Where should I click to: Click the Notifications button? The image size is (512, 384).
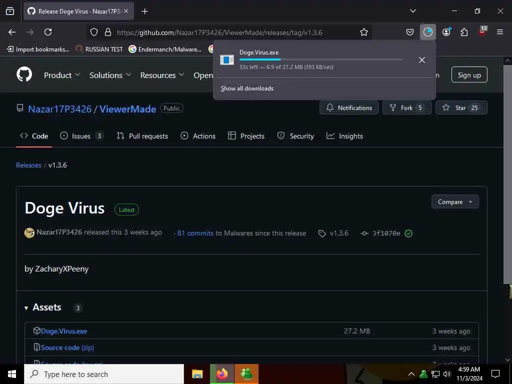pos(349,108)
